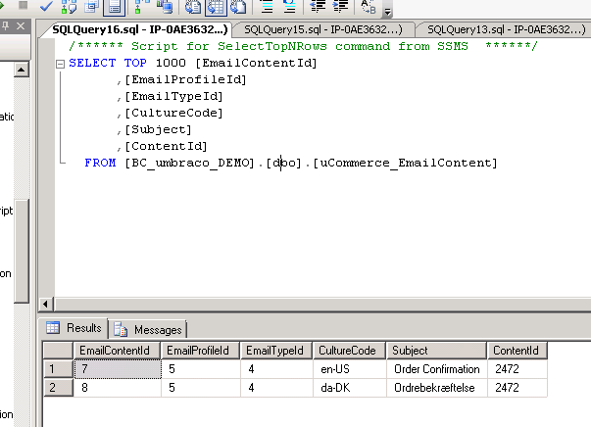Select the 'Ordrebekræftelse' subject cell
Image resolution: width=591 pixels, height=427 pixels.
click(437, 388)
